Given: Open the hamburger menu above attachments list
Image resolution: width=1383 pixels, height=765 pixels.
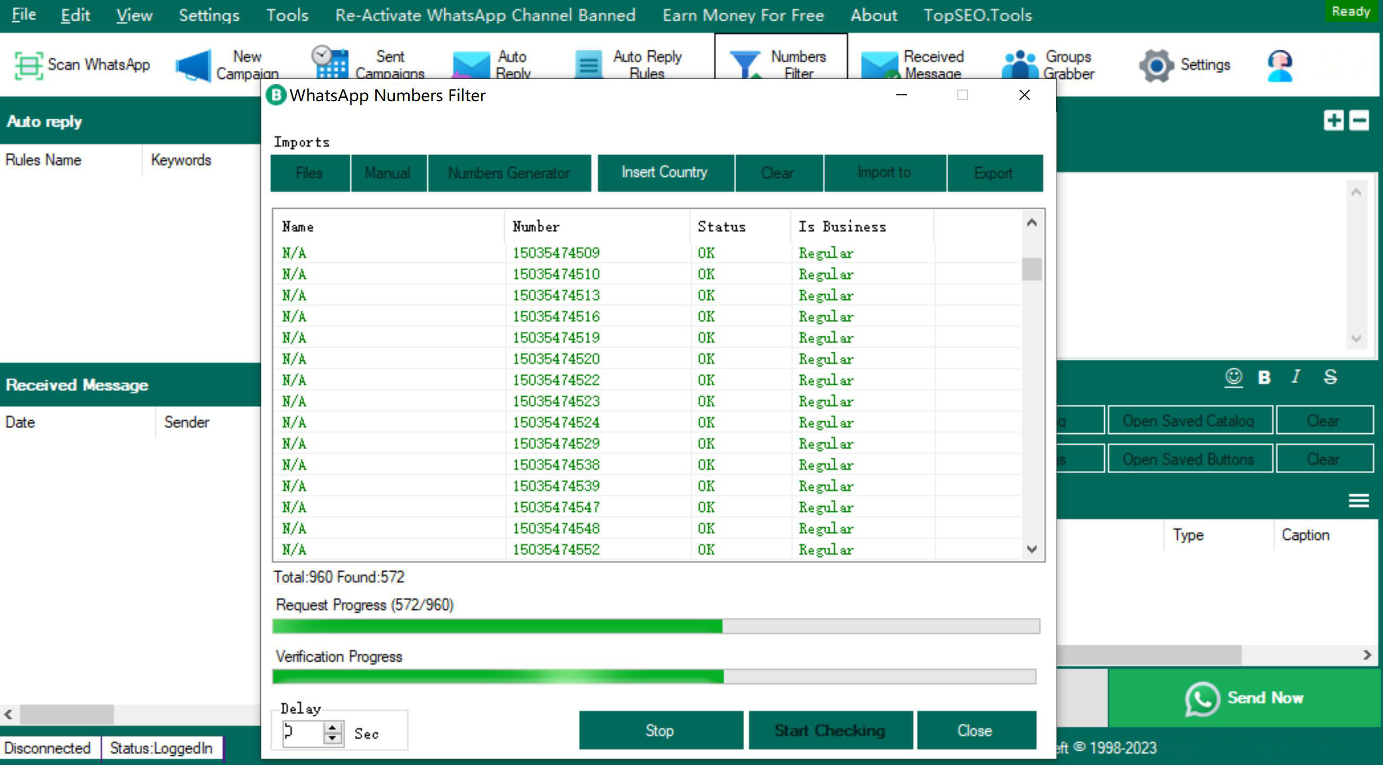Looking at the screenshot, I should coord(1359,501).
